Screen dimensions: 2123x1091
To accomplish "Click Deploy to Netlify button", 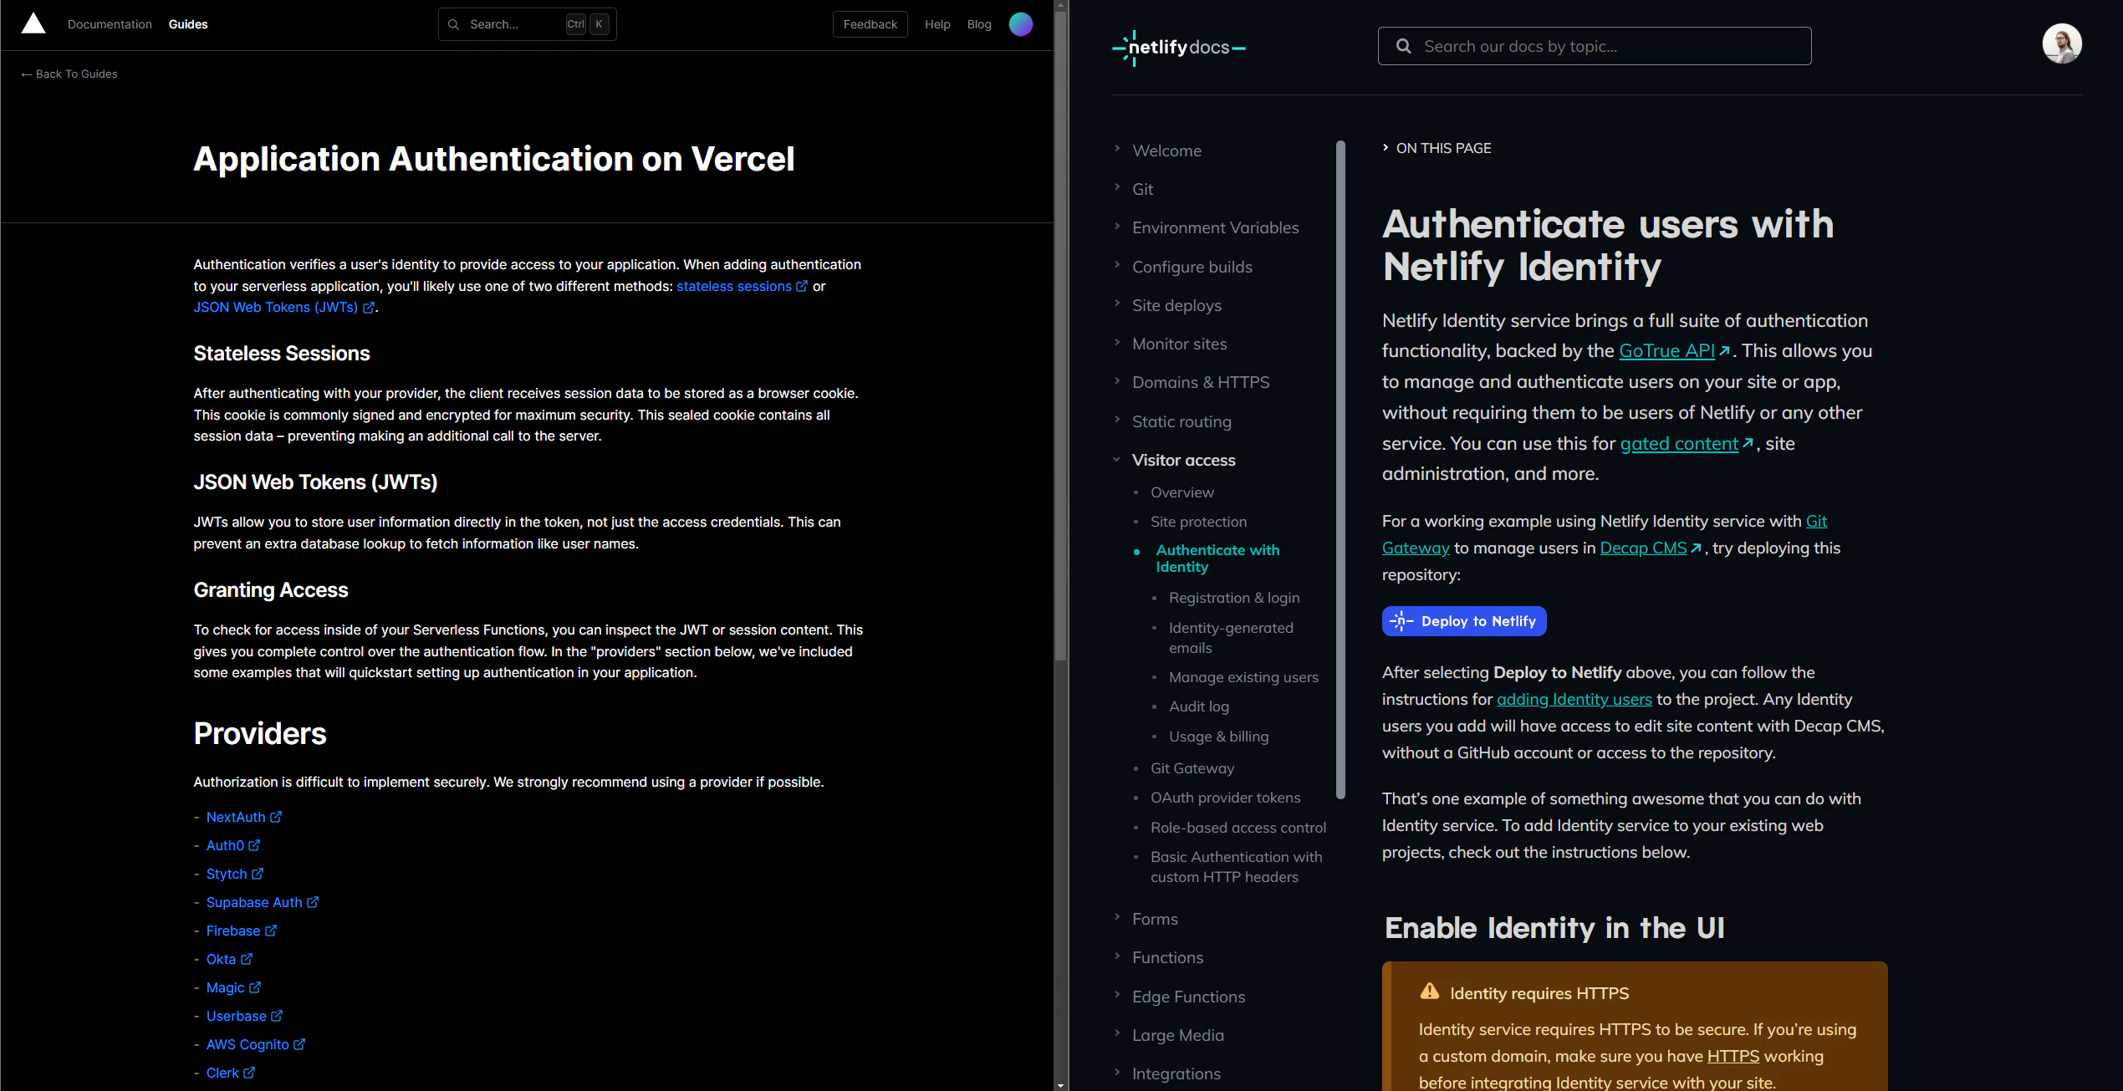I will click(1464, 621).
